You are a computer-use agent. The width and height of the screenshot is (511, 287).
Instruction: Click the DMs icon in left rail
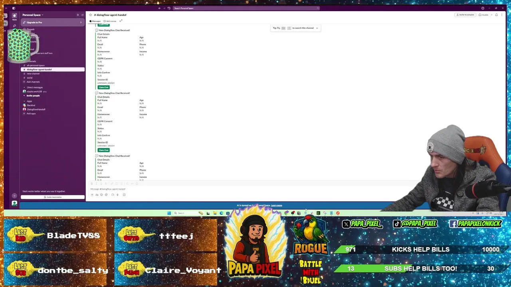(x=14, y=26)
